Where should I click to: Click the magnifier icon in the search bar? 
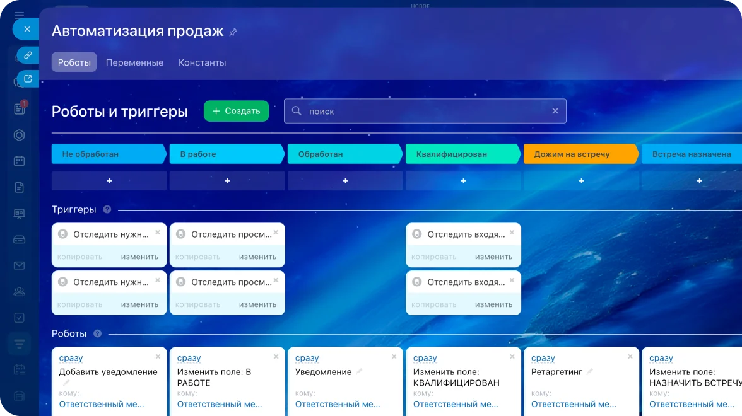(296, 111)
